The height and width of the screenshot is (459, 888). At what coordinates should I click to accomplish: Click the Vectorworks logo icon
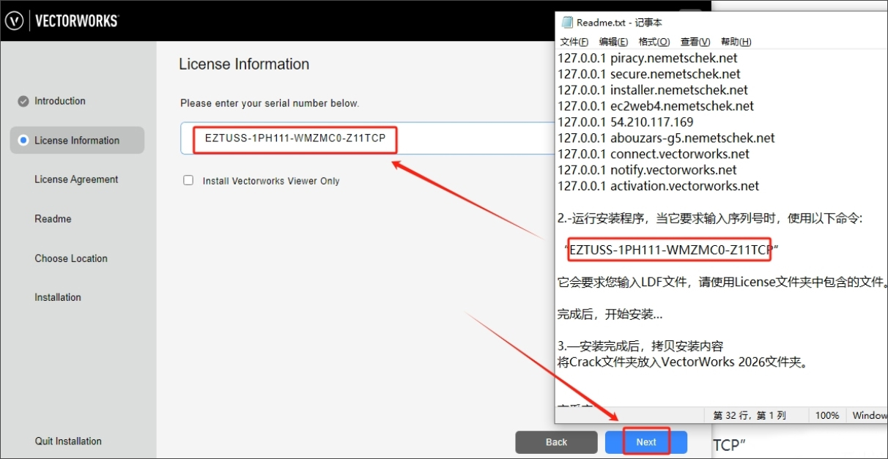pos(15,20)
